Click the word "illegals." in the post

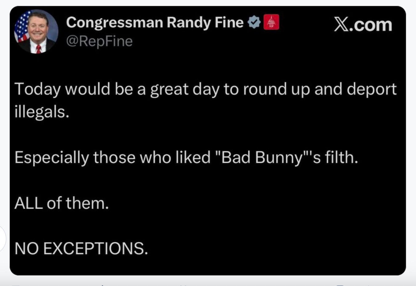coord(42,111)
